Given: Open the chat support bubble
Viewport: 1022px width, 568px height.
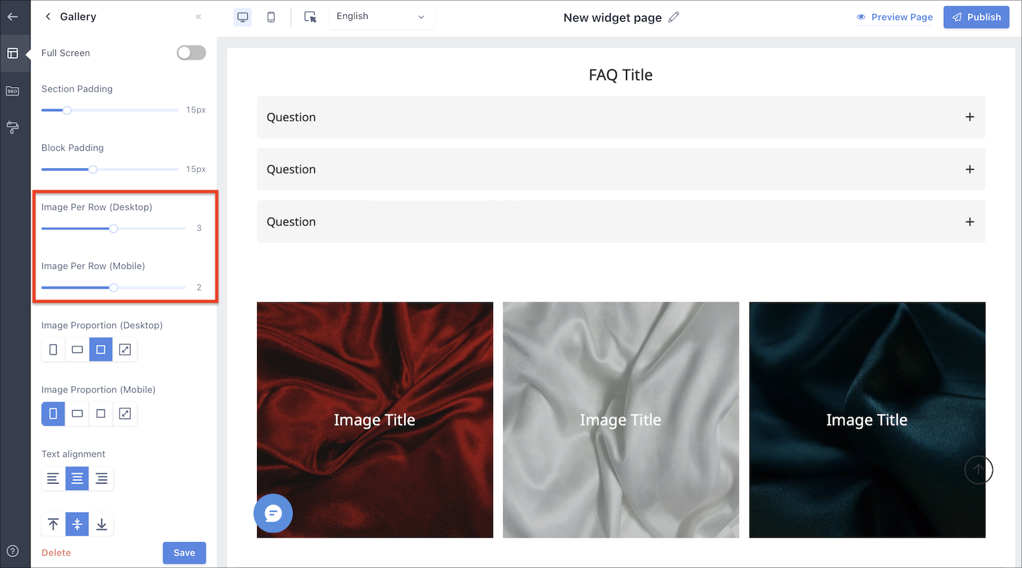Looking at the screenshot, I should 273,513.
